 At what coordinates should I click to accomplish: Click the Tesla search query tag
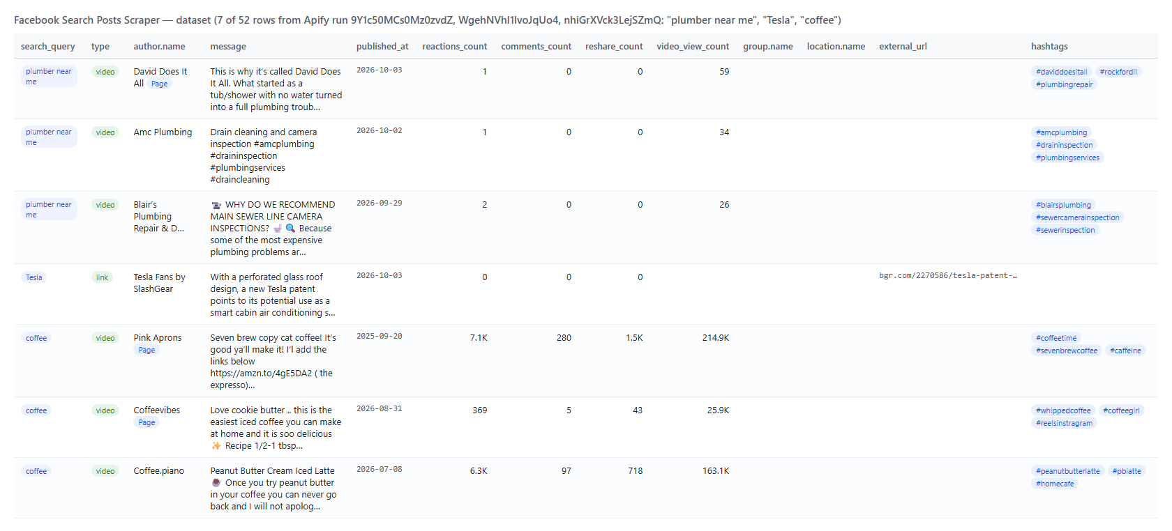(x=34, y=277)
